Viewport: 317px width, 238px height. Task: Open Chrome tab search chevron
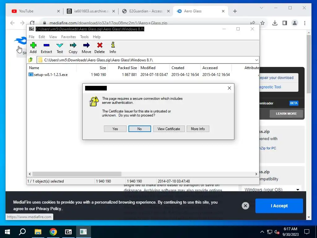[261, 8]
